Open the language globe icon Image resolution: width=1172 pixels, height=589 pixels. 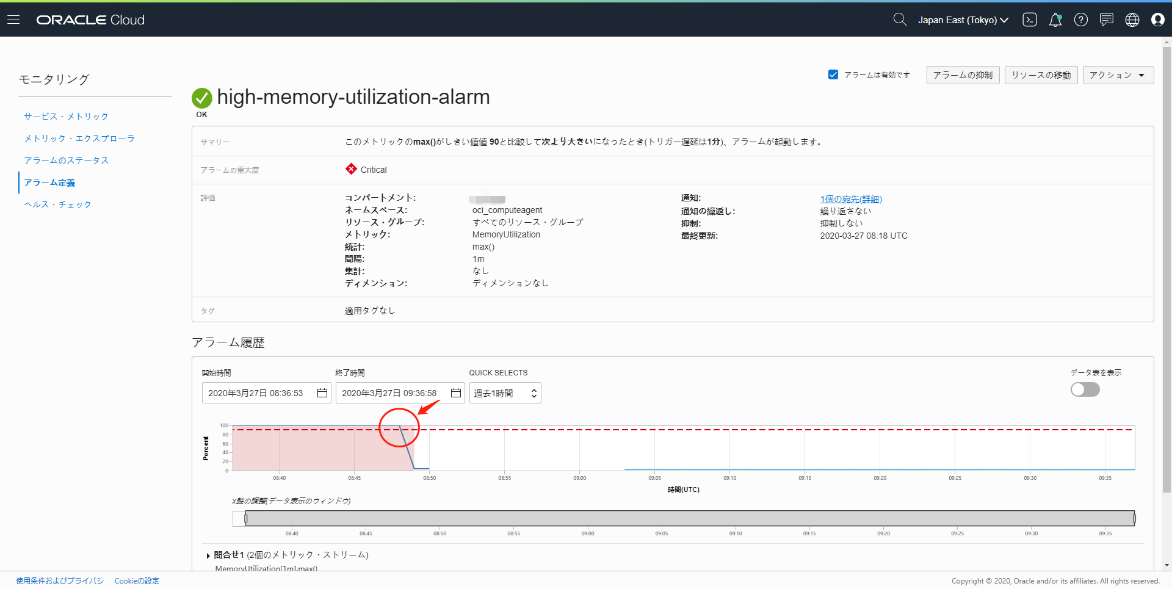pyautogui.click(x=1132, y=20)
